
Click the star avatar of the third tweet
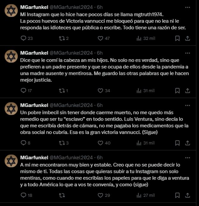coord(11,109)
